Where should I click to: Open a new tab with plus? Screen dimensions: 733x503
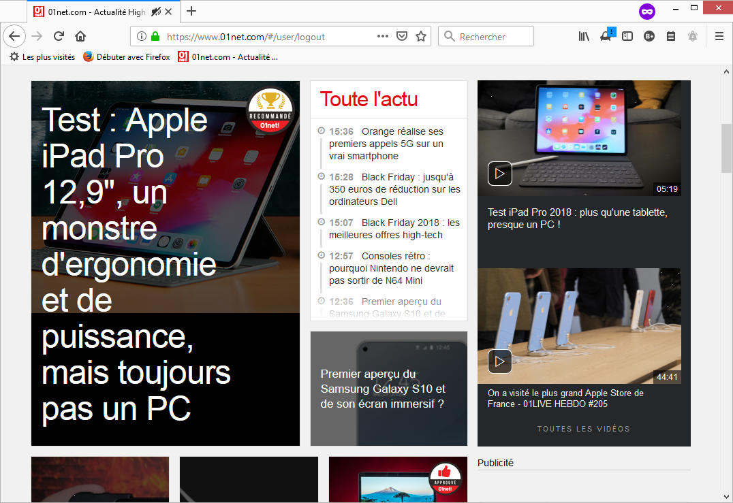pos(191,11)
